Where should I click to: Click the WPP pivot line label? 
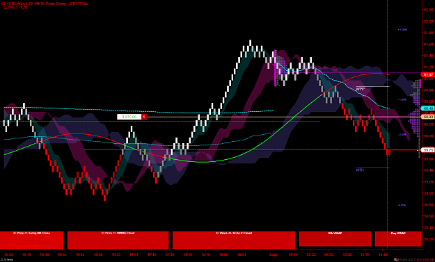360,89
